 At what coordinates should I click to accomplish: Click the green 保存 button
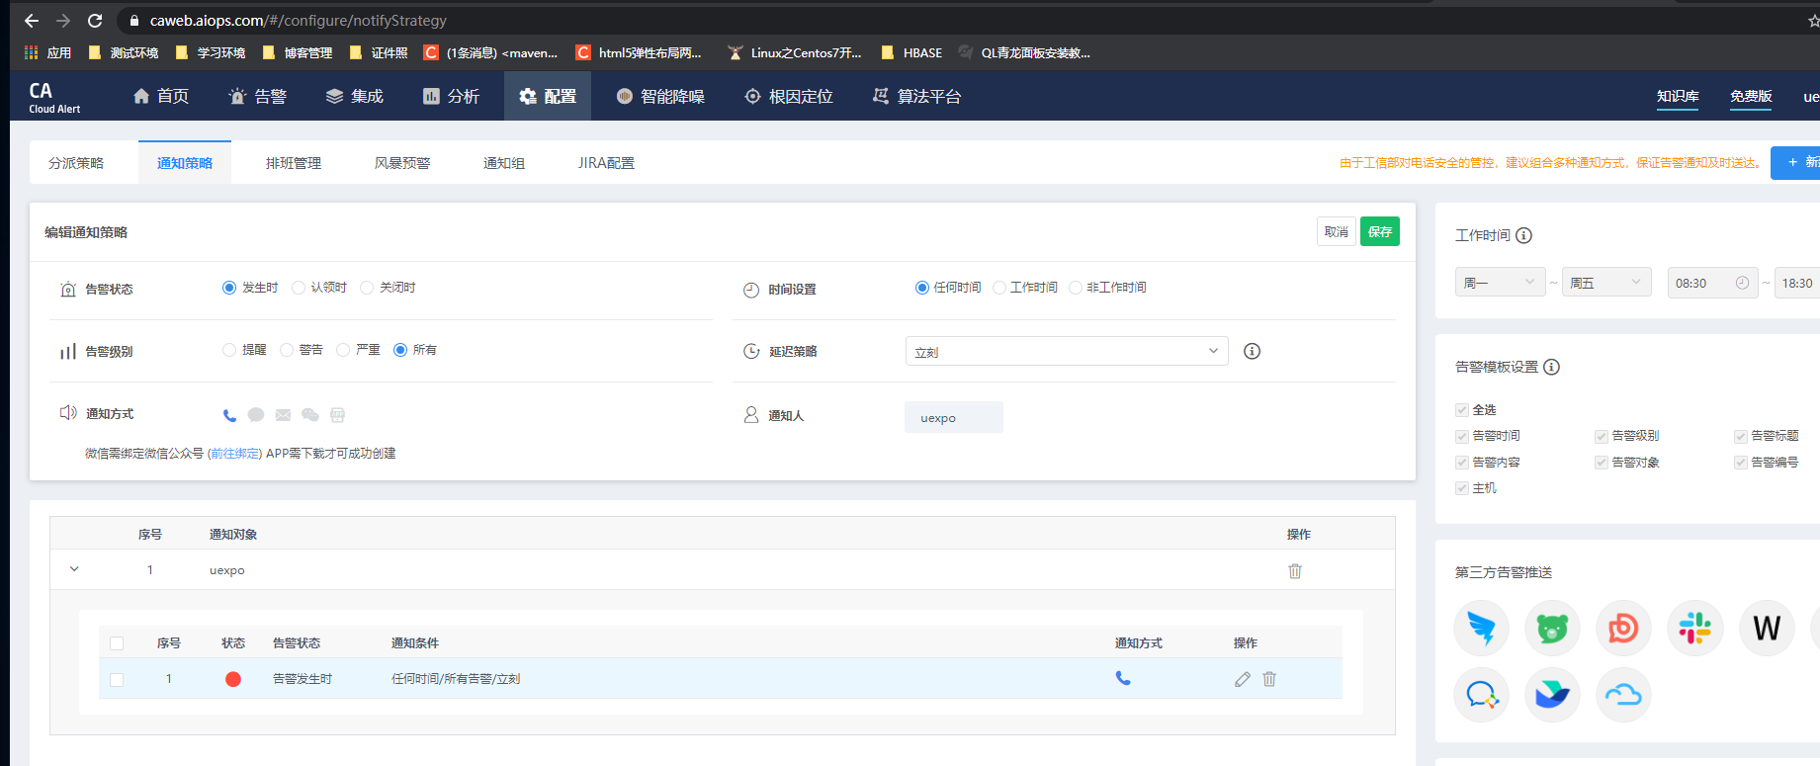point(1379,231)
